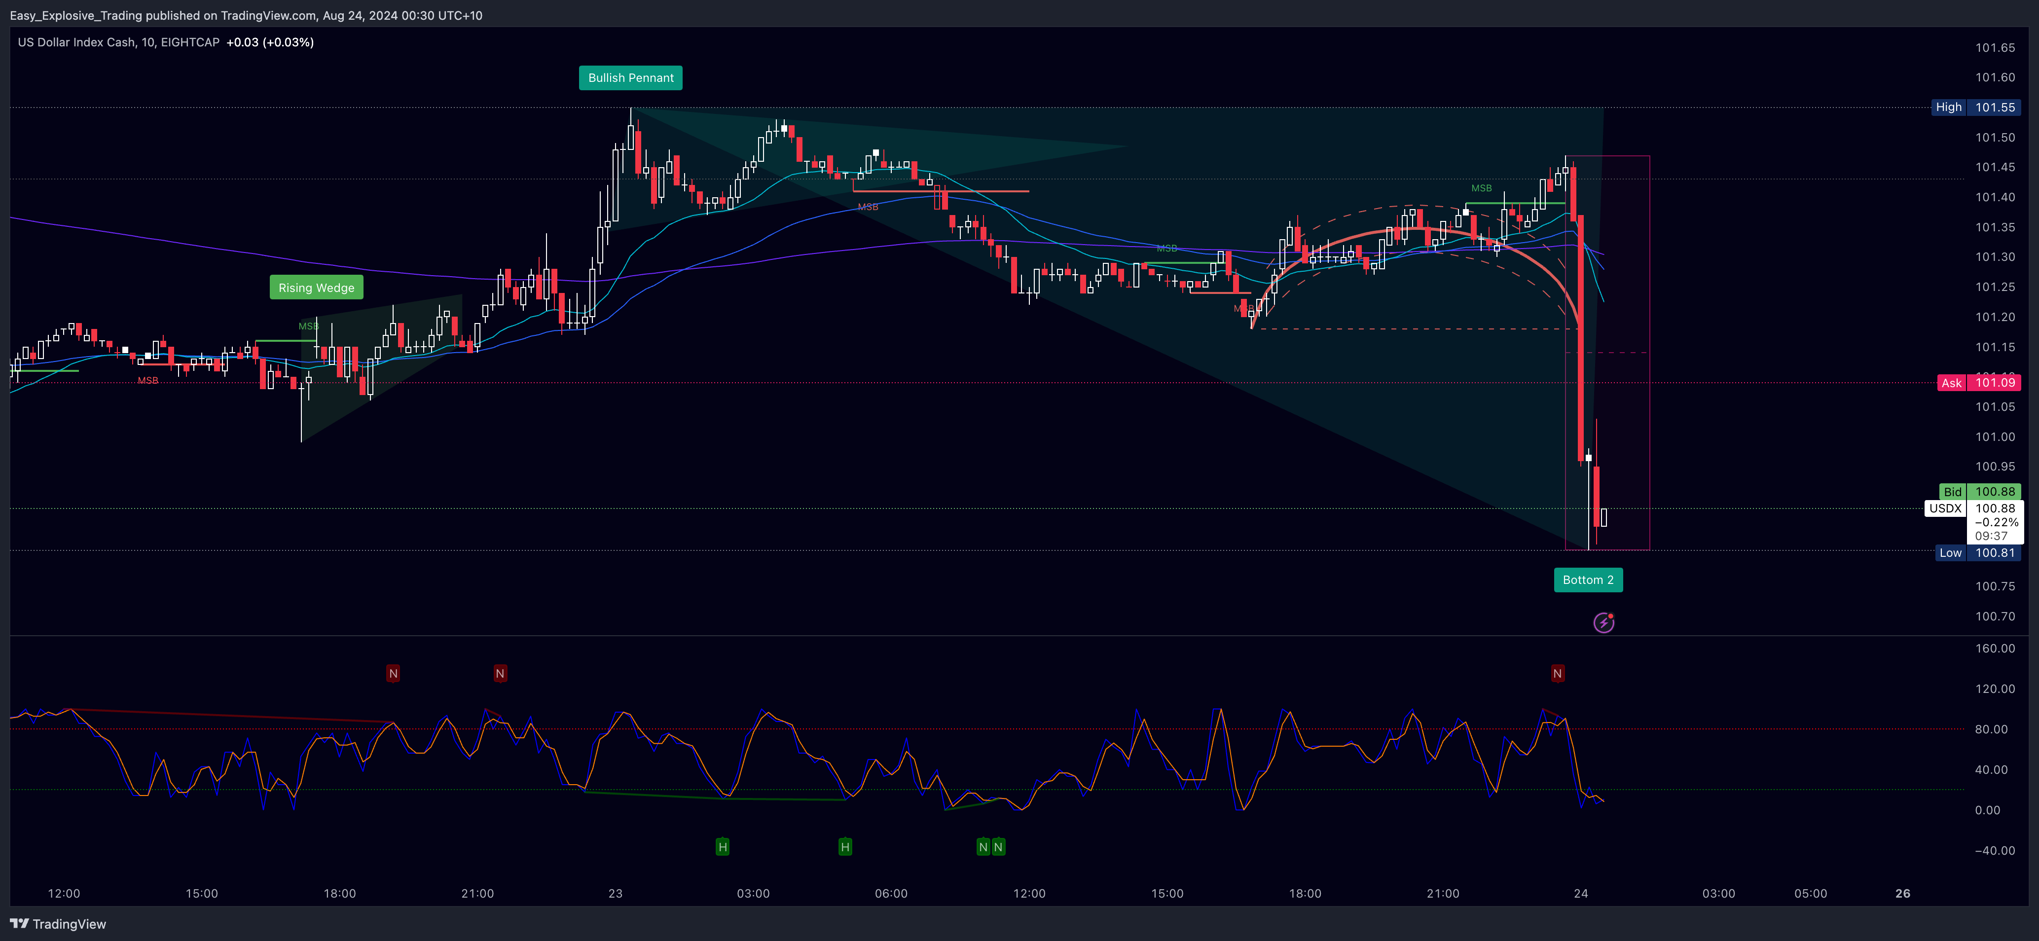Click the green MSB label beside Rising Wedge
Screen dimensions: 2039x941
coord(308,326)
